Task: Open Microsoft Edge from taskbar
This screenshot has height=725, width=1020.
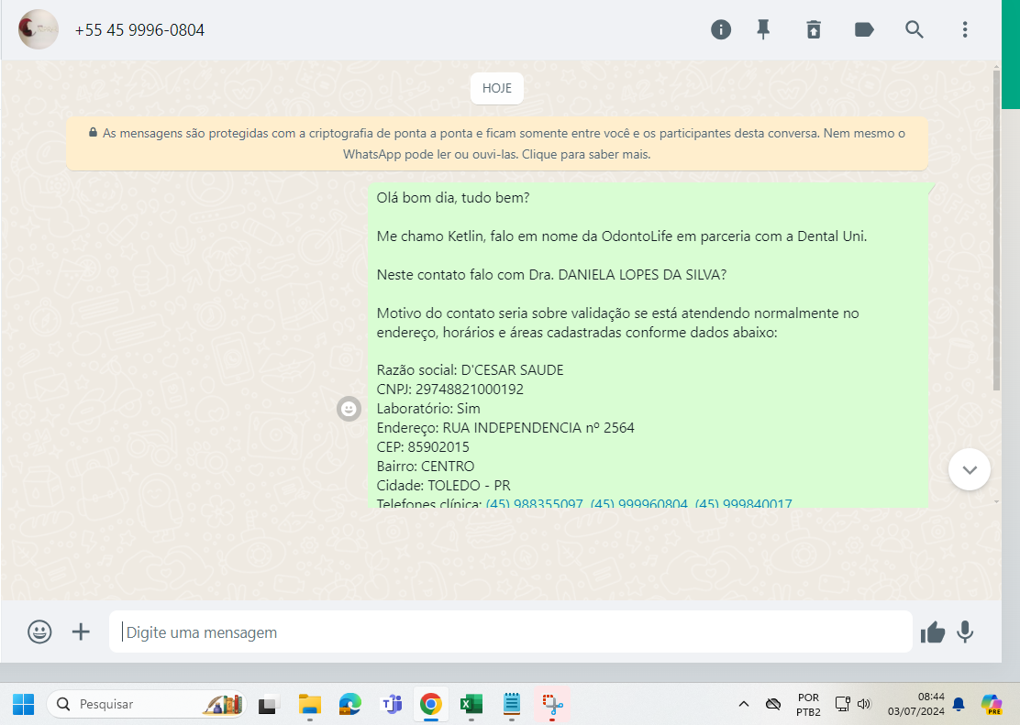Action: coord(350,704)
